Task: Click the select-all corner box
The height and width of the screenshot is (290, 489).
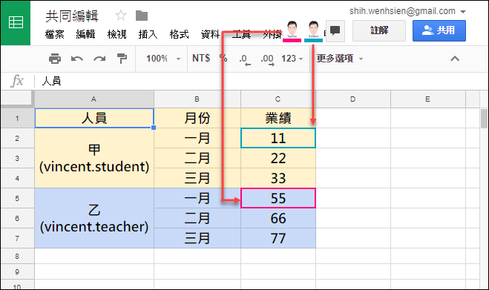Action: [x=17, y=99]
